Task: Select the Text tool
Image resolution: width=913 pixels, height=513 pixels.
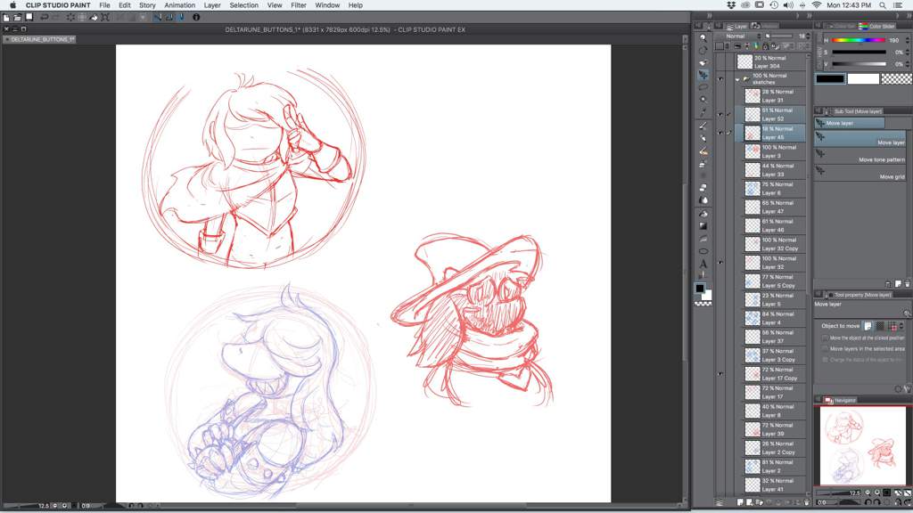Action: [703, 264]
